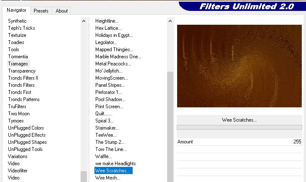This screenshot has width=306, height=182.
Task: Click the progress bar under Wee Scratches
Action: (239, 127)
